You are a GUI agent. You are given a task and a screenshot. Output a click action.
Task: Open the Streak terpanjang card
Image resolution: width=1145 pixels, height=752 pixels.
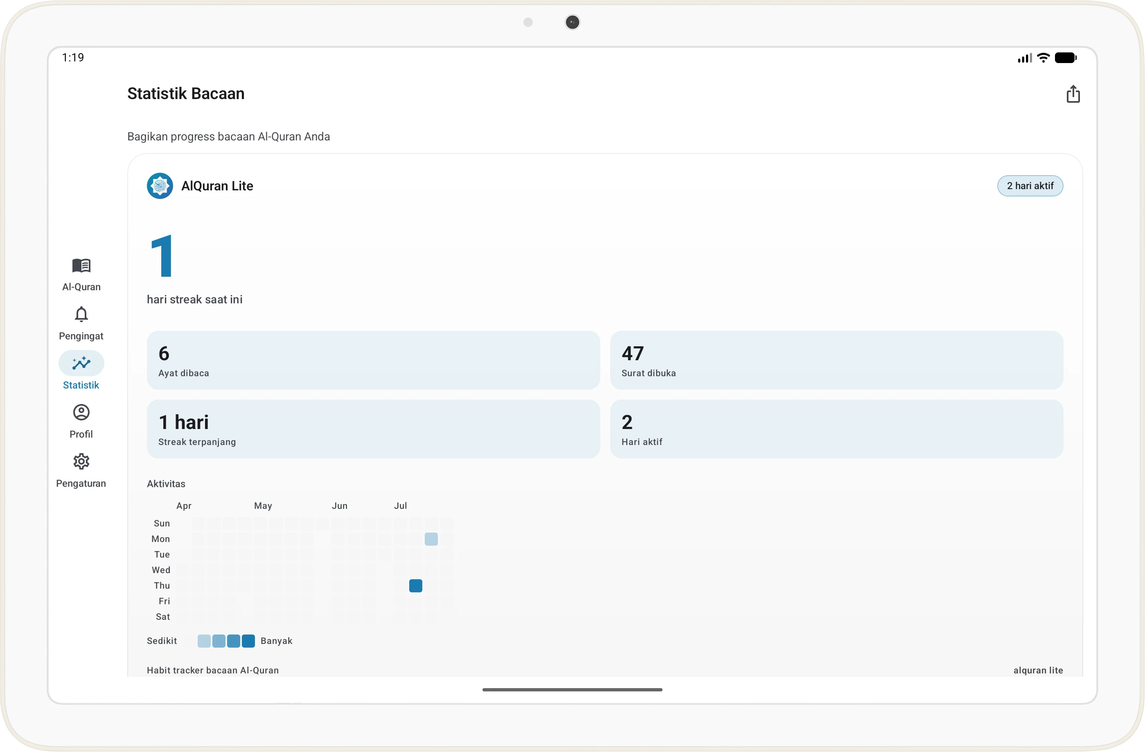click(373, 429)
